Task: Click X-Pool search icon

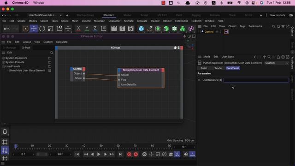Action: pos(52,53)
